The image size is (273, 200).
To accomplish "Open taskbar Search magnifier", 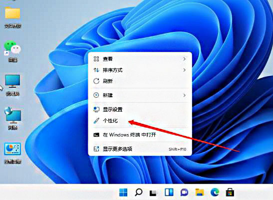I will [x=139, y=193].
